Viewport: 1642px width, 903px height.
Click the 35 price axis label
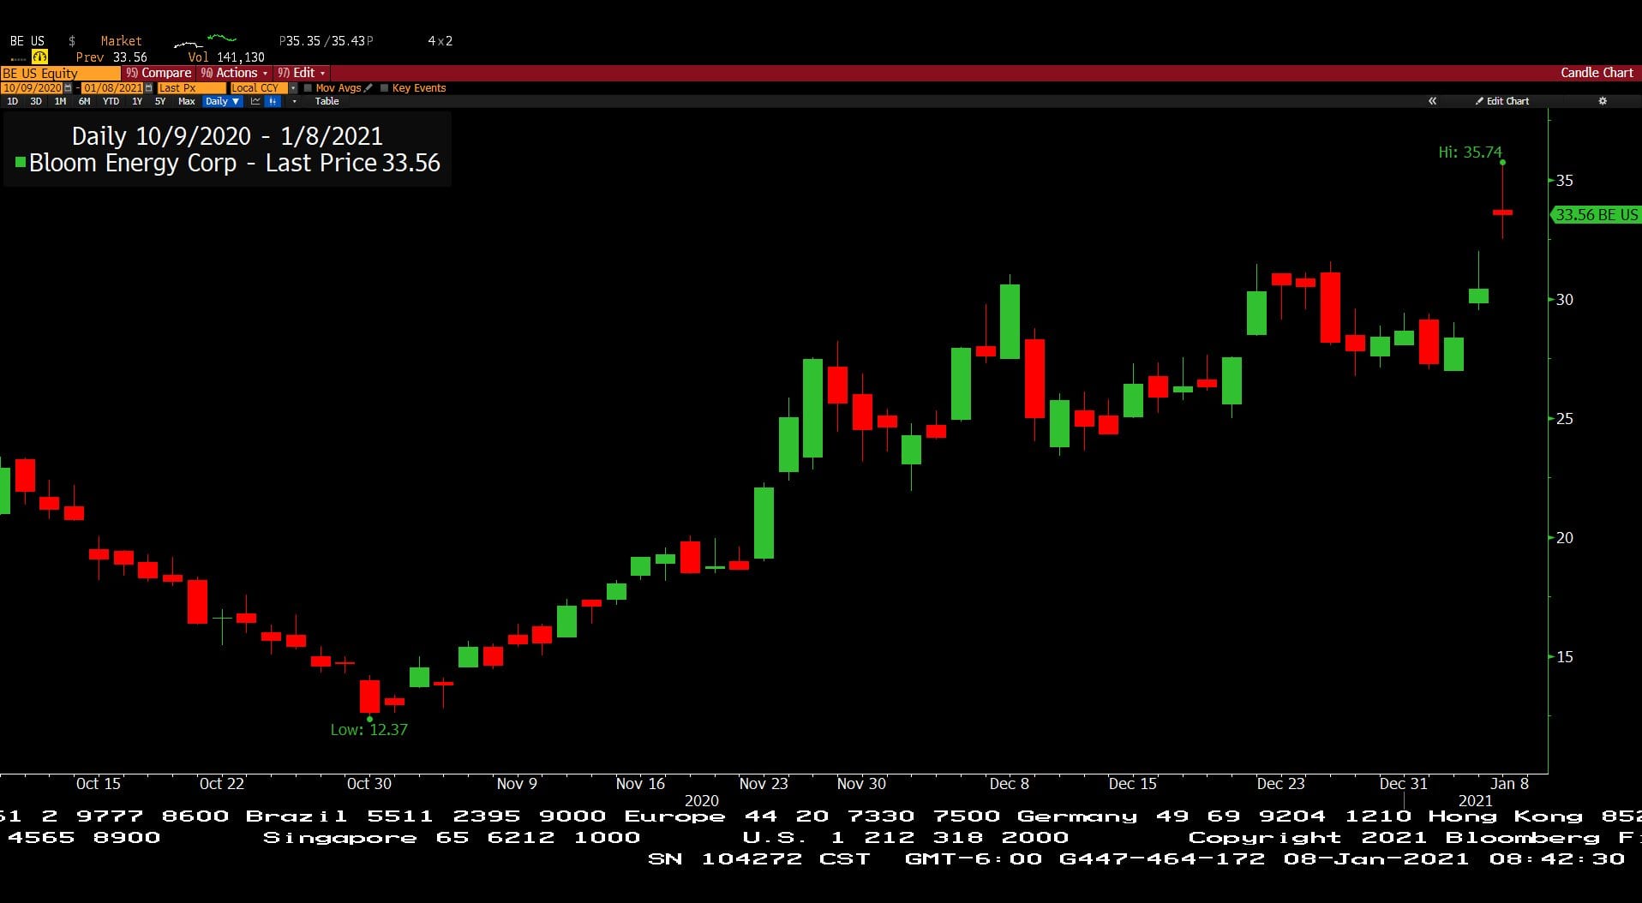[x=1565, y=181]
